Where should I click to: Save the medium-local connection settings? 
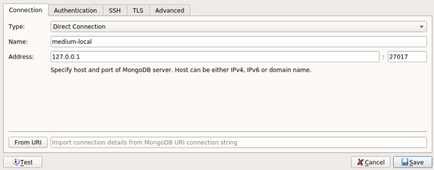click(x=412, y=162)
